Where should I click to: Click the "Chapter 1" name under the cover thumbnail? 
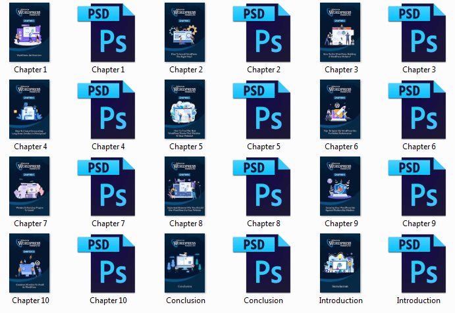point(30,70)
